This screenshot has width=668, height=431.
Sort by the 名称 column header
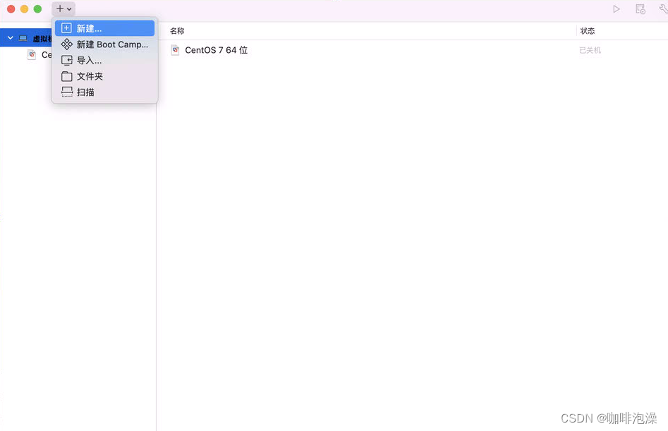coord(177,30)
